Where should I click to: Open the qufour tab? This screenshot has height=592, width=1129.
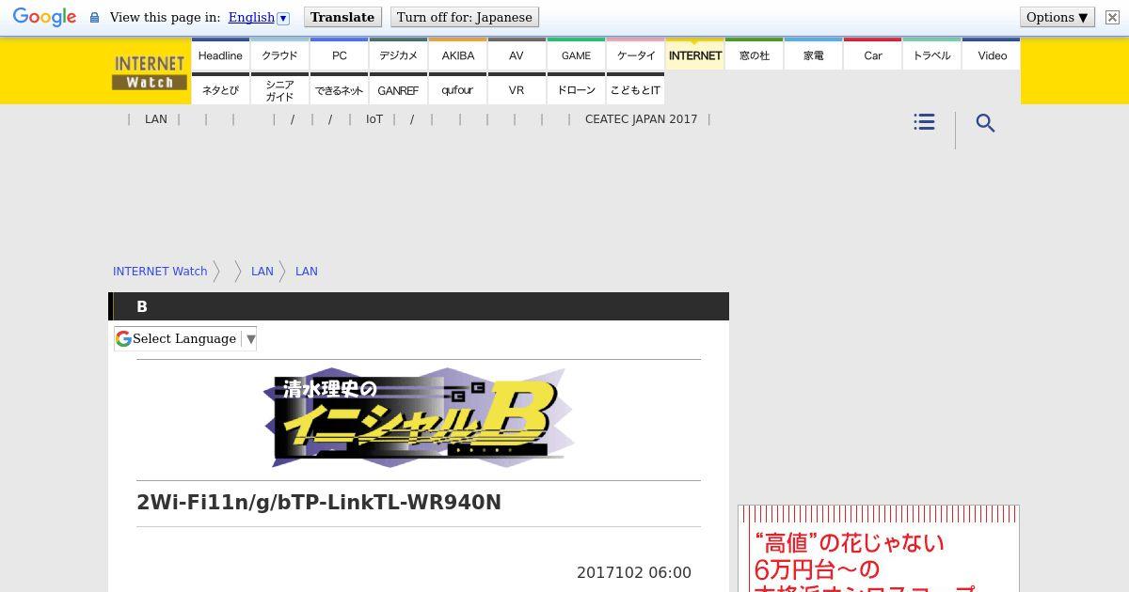coord(458,89)
